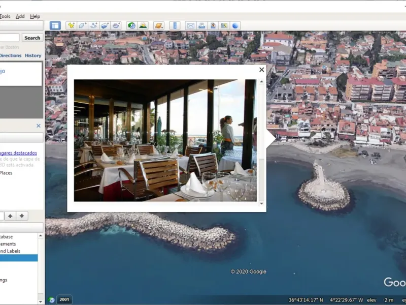Close the restaurant photo popup

point(262,70)
